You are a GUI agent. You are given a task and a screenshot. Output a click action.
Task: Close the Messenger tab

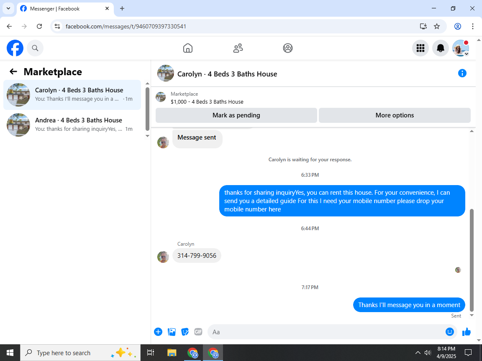point(107,9)
